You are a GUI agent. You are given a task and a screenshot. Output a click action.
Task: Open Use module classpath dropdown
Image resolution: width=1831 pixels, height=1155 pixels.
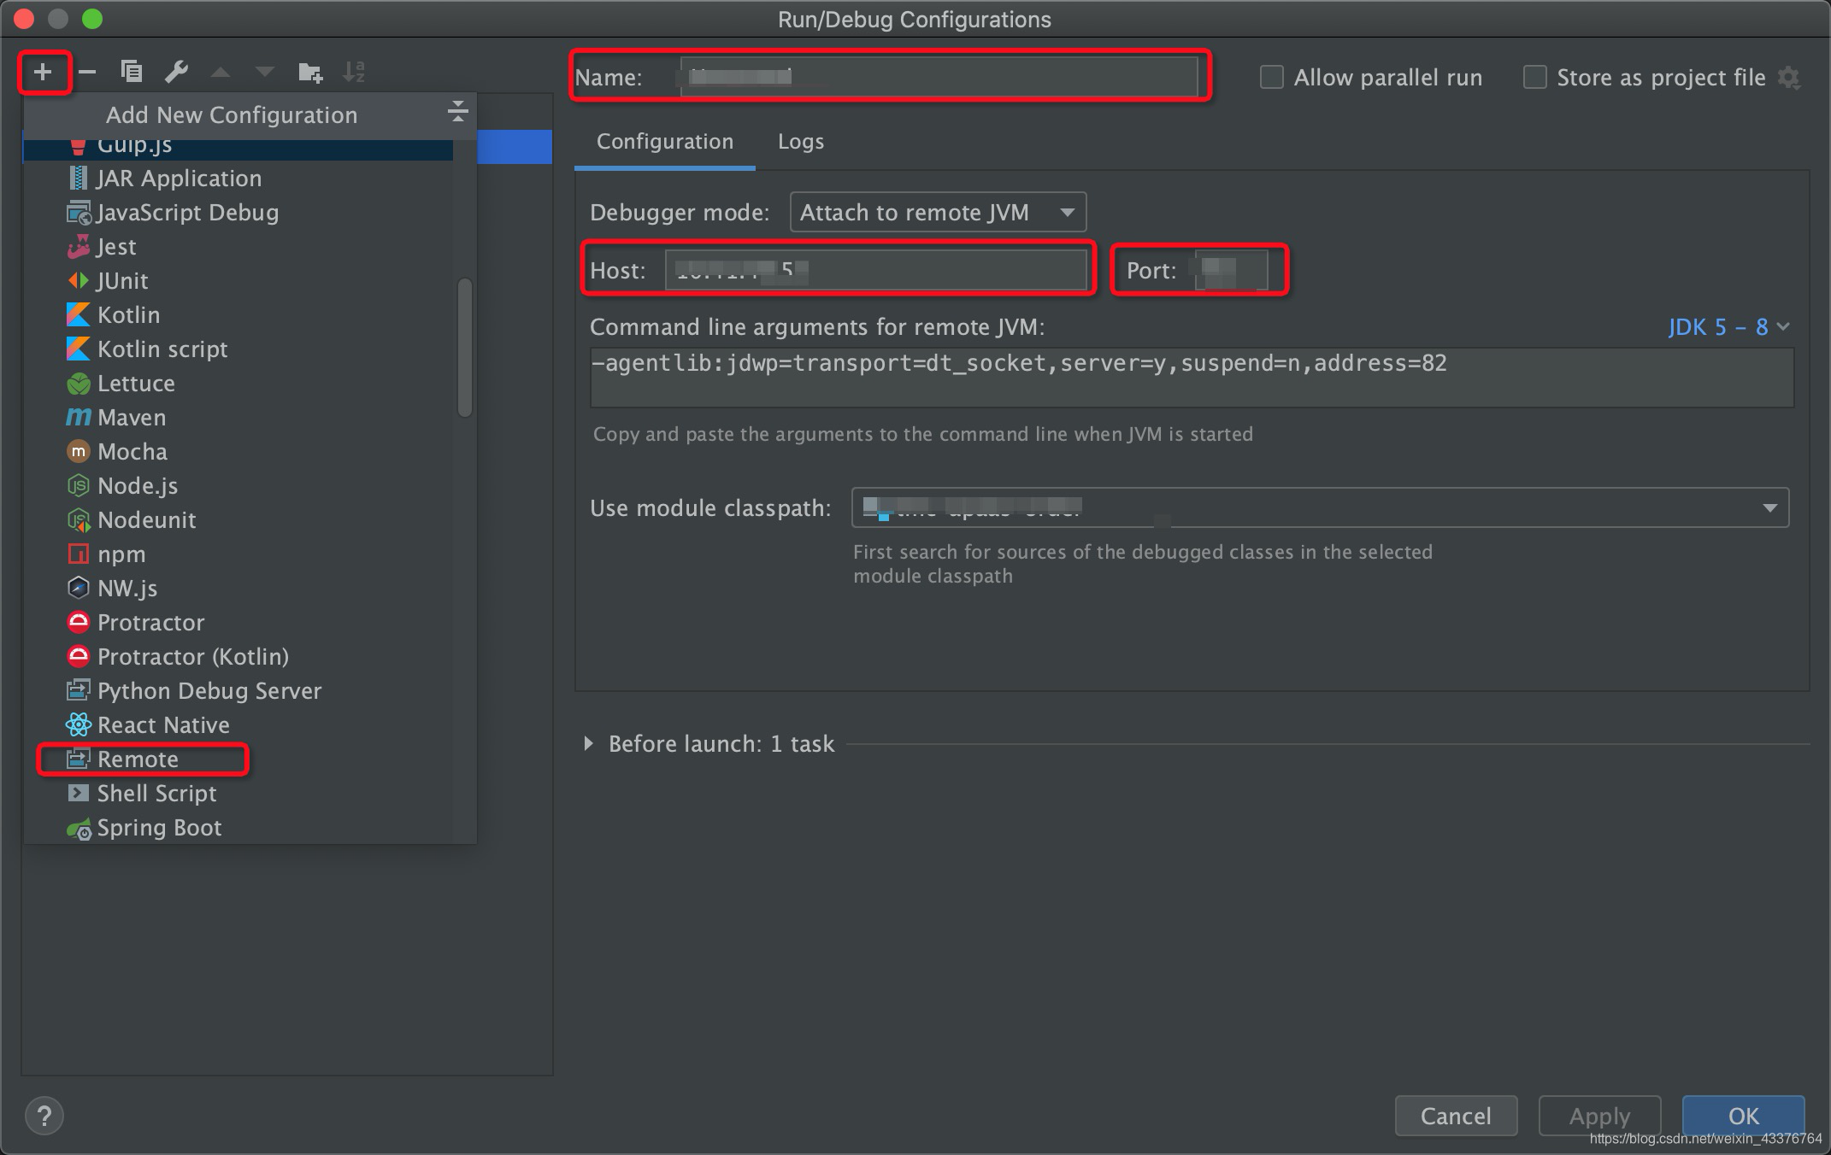coord(1320,508)
